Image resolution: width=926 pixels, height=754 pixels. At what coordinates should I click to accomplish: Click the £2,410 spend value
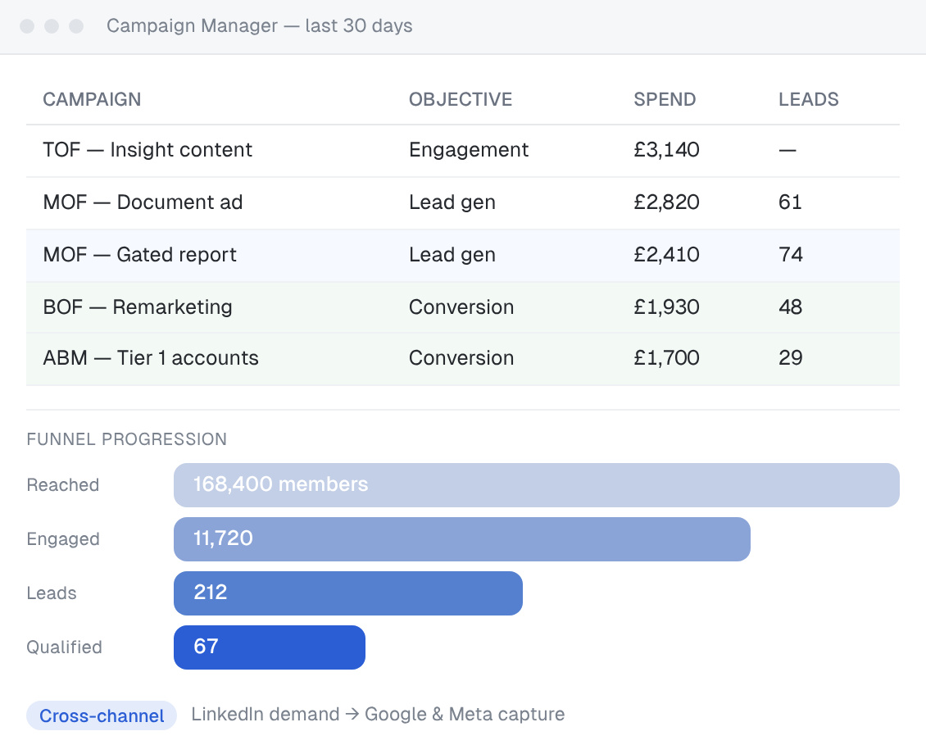(x=666, y=255)
